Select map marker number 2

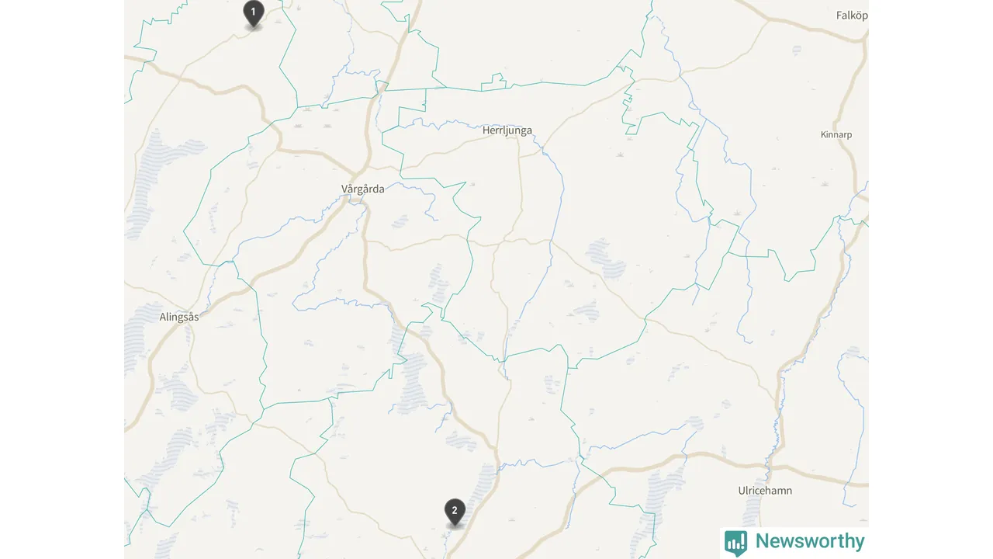[455, 512]
